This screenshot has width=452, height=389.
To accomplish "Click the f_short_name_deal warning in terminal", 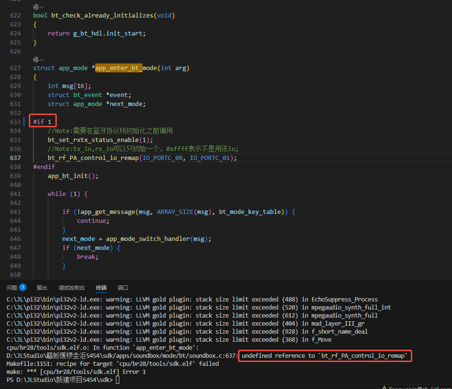I will pyautogui.click(x=187, y=332).
